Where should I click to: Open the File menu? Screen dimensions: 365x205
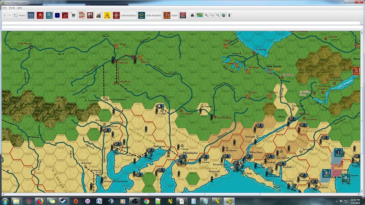(x=4, y=8)
